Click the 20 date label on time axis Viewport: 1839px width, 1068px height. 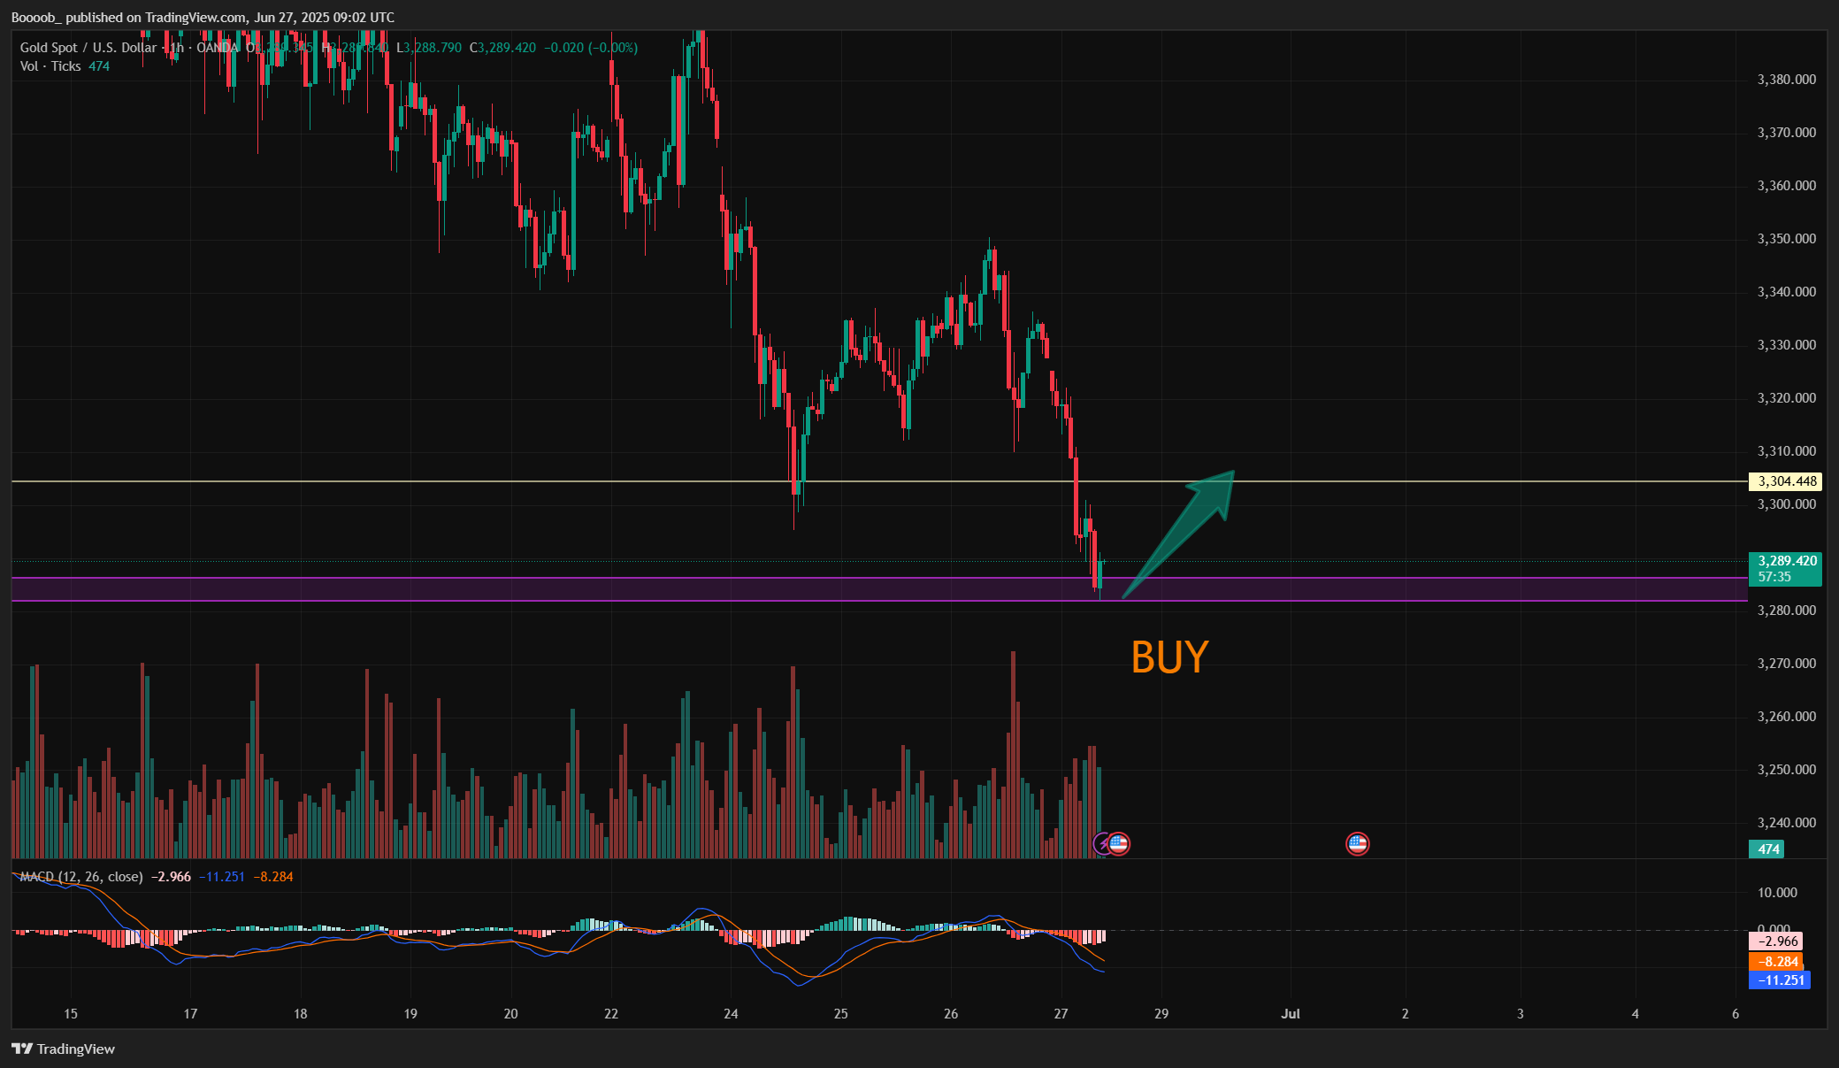point(510,1014)
